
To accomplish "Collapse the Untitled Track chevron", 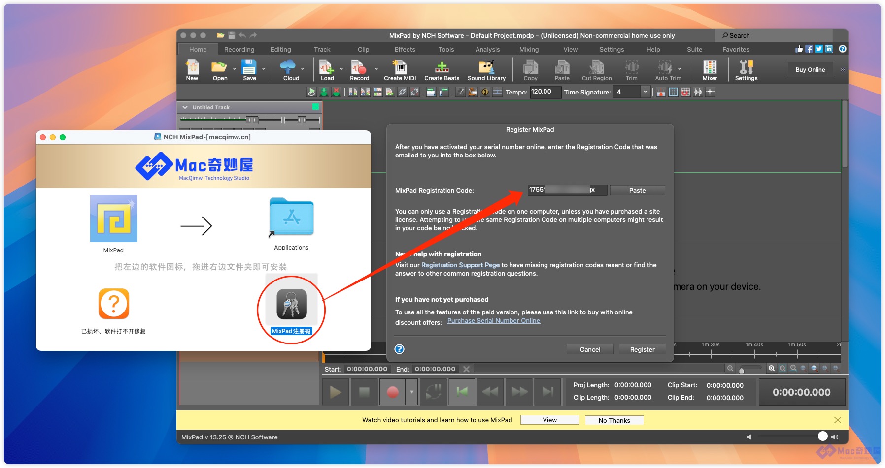I will tap(185, 107).
